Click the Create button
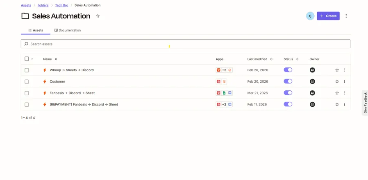 [328, 16]
